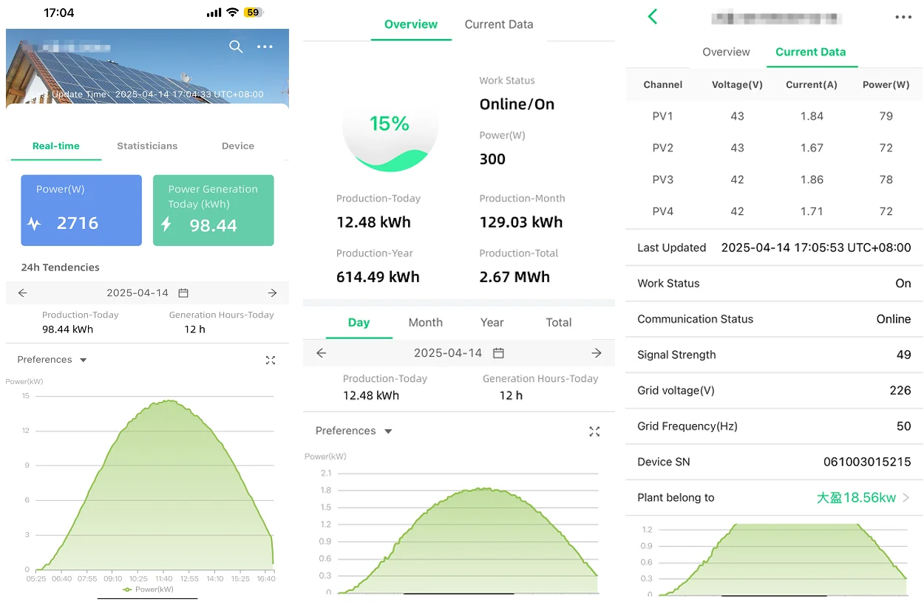Select the Month production tab
Viewport: 924px width, 605px height.
click(x=426, y=323)
